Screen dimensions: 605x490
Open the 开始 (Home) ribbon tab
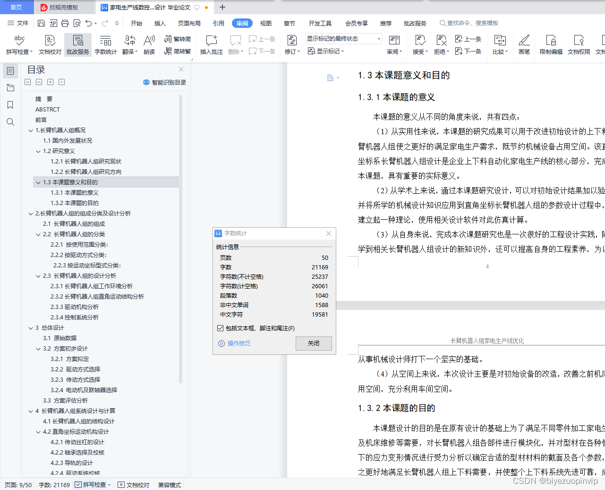pyautogui.click(x=136, y=23)
